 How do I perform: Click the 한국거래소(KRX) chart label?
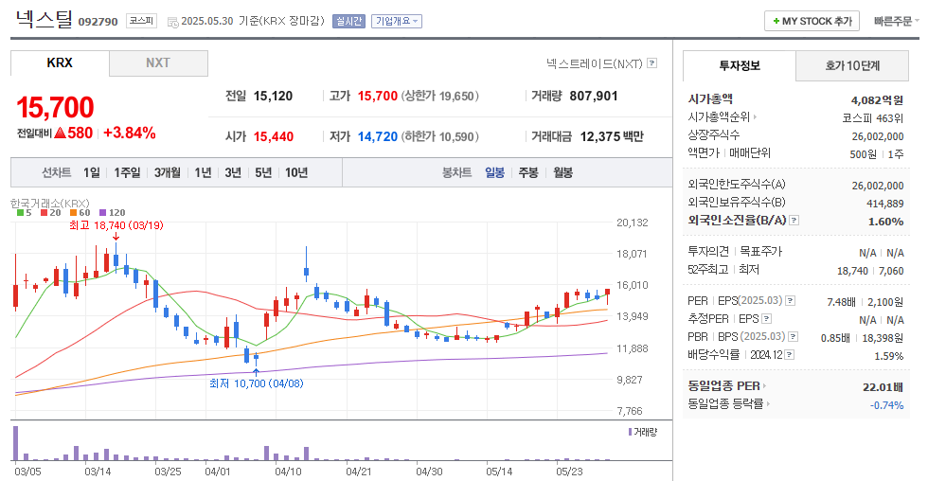pos(49,203)
